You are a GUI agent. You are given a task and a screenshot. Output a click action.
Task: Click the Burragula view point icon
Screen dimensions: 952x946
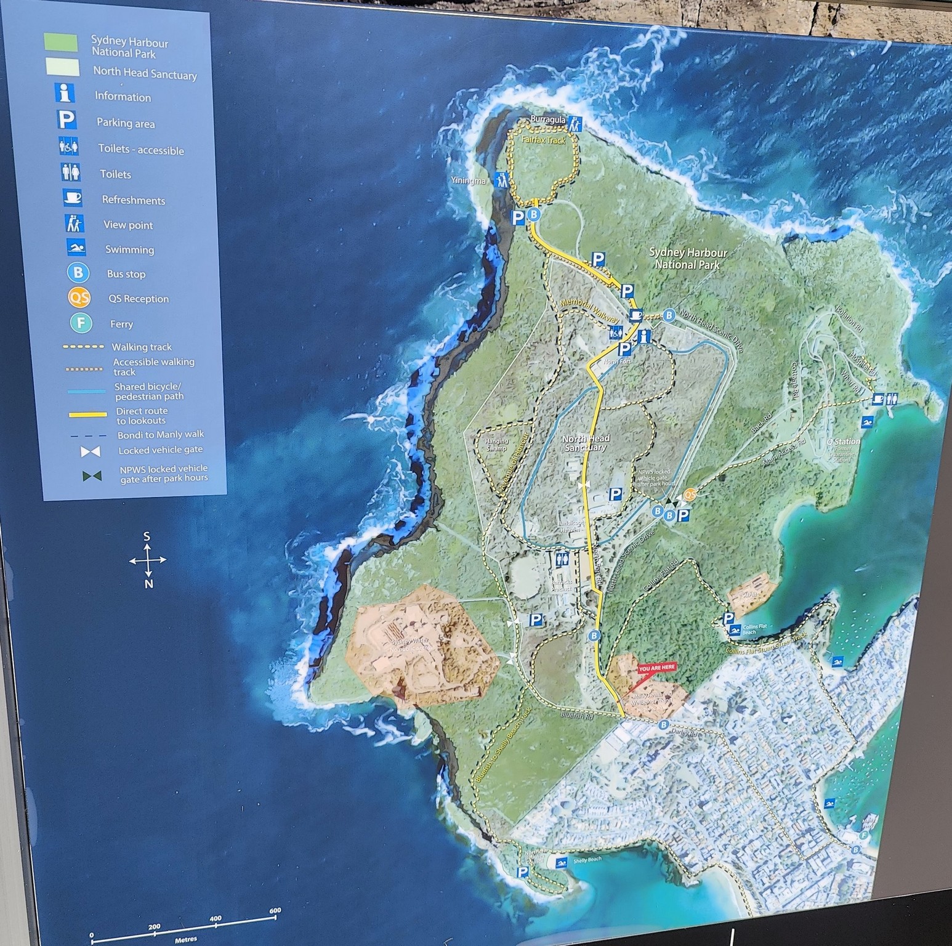(575, 123)
